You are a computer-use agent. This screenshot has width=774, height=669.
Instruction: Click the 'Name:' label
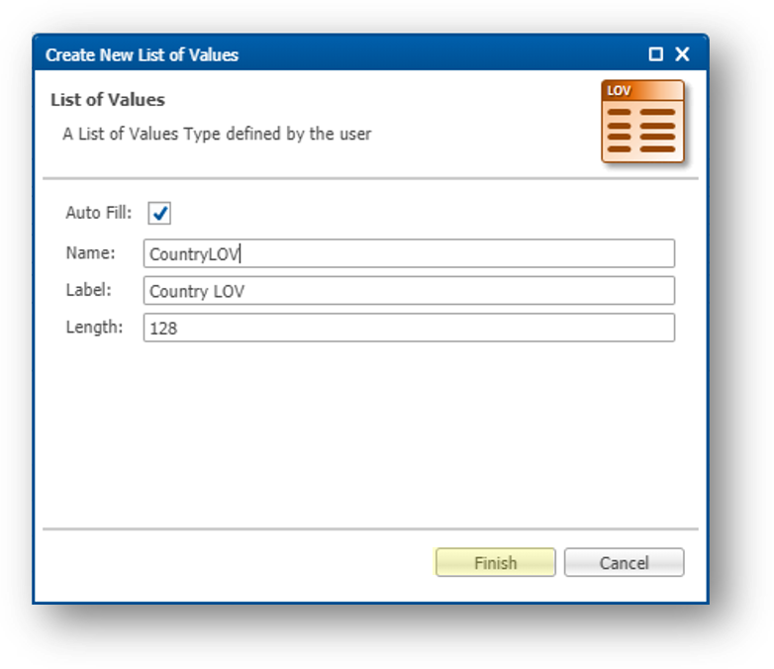coord(90,252)
